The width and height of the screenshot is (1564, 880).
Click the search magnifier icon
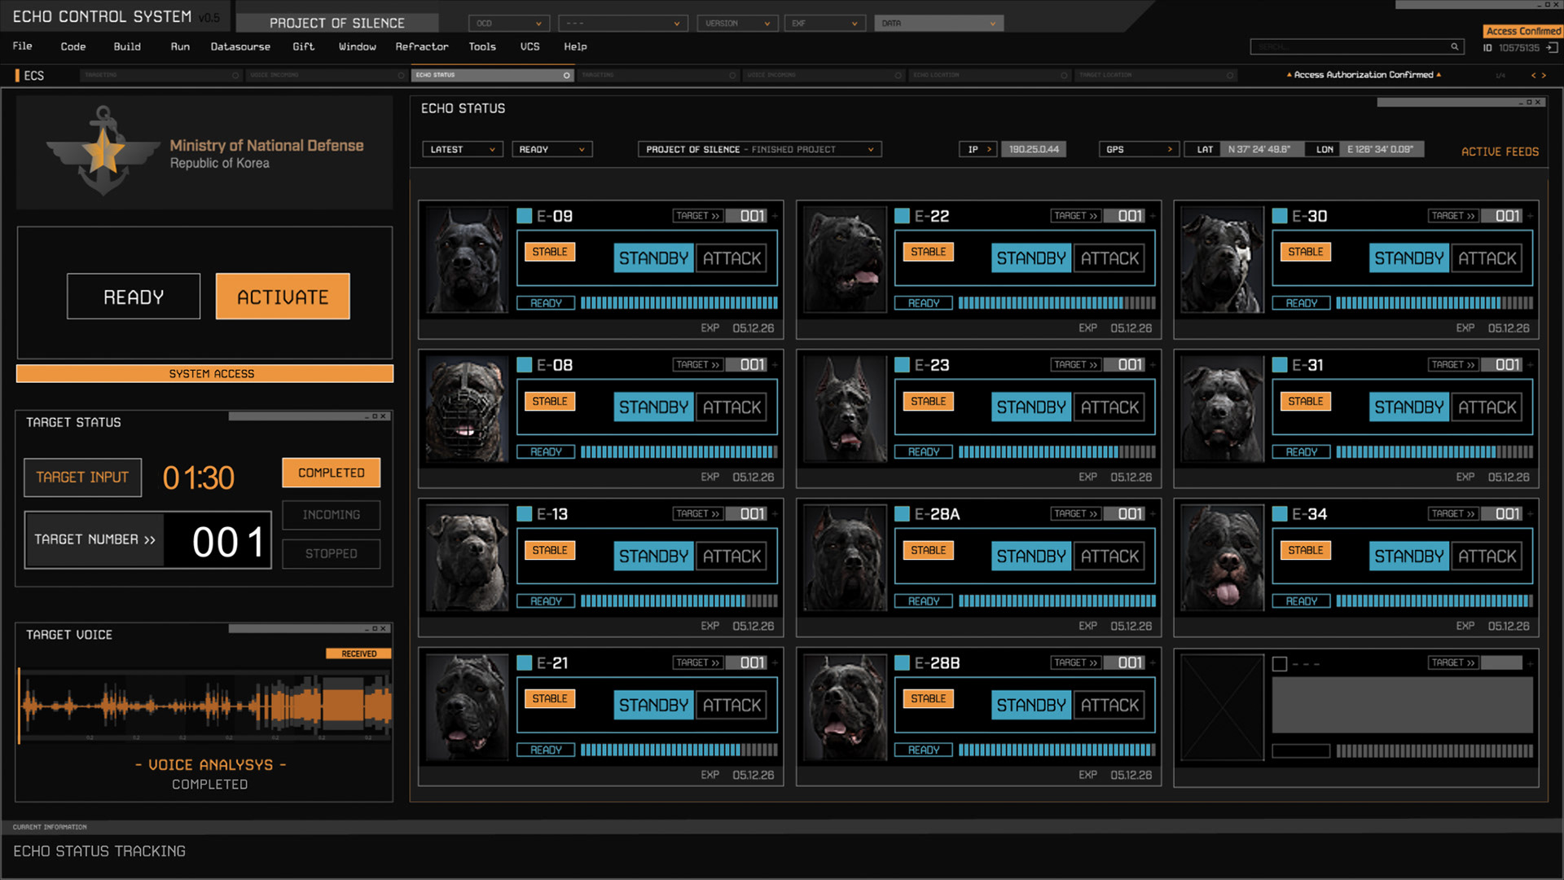point(1454,47)
